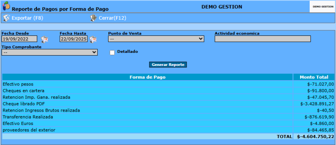Click the TOTAL label in footer row
The width and height of the screenshot is (336, 145).
click(284, 137)
